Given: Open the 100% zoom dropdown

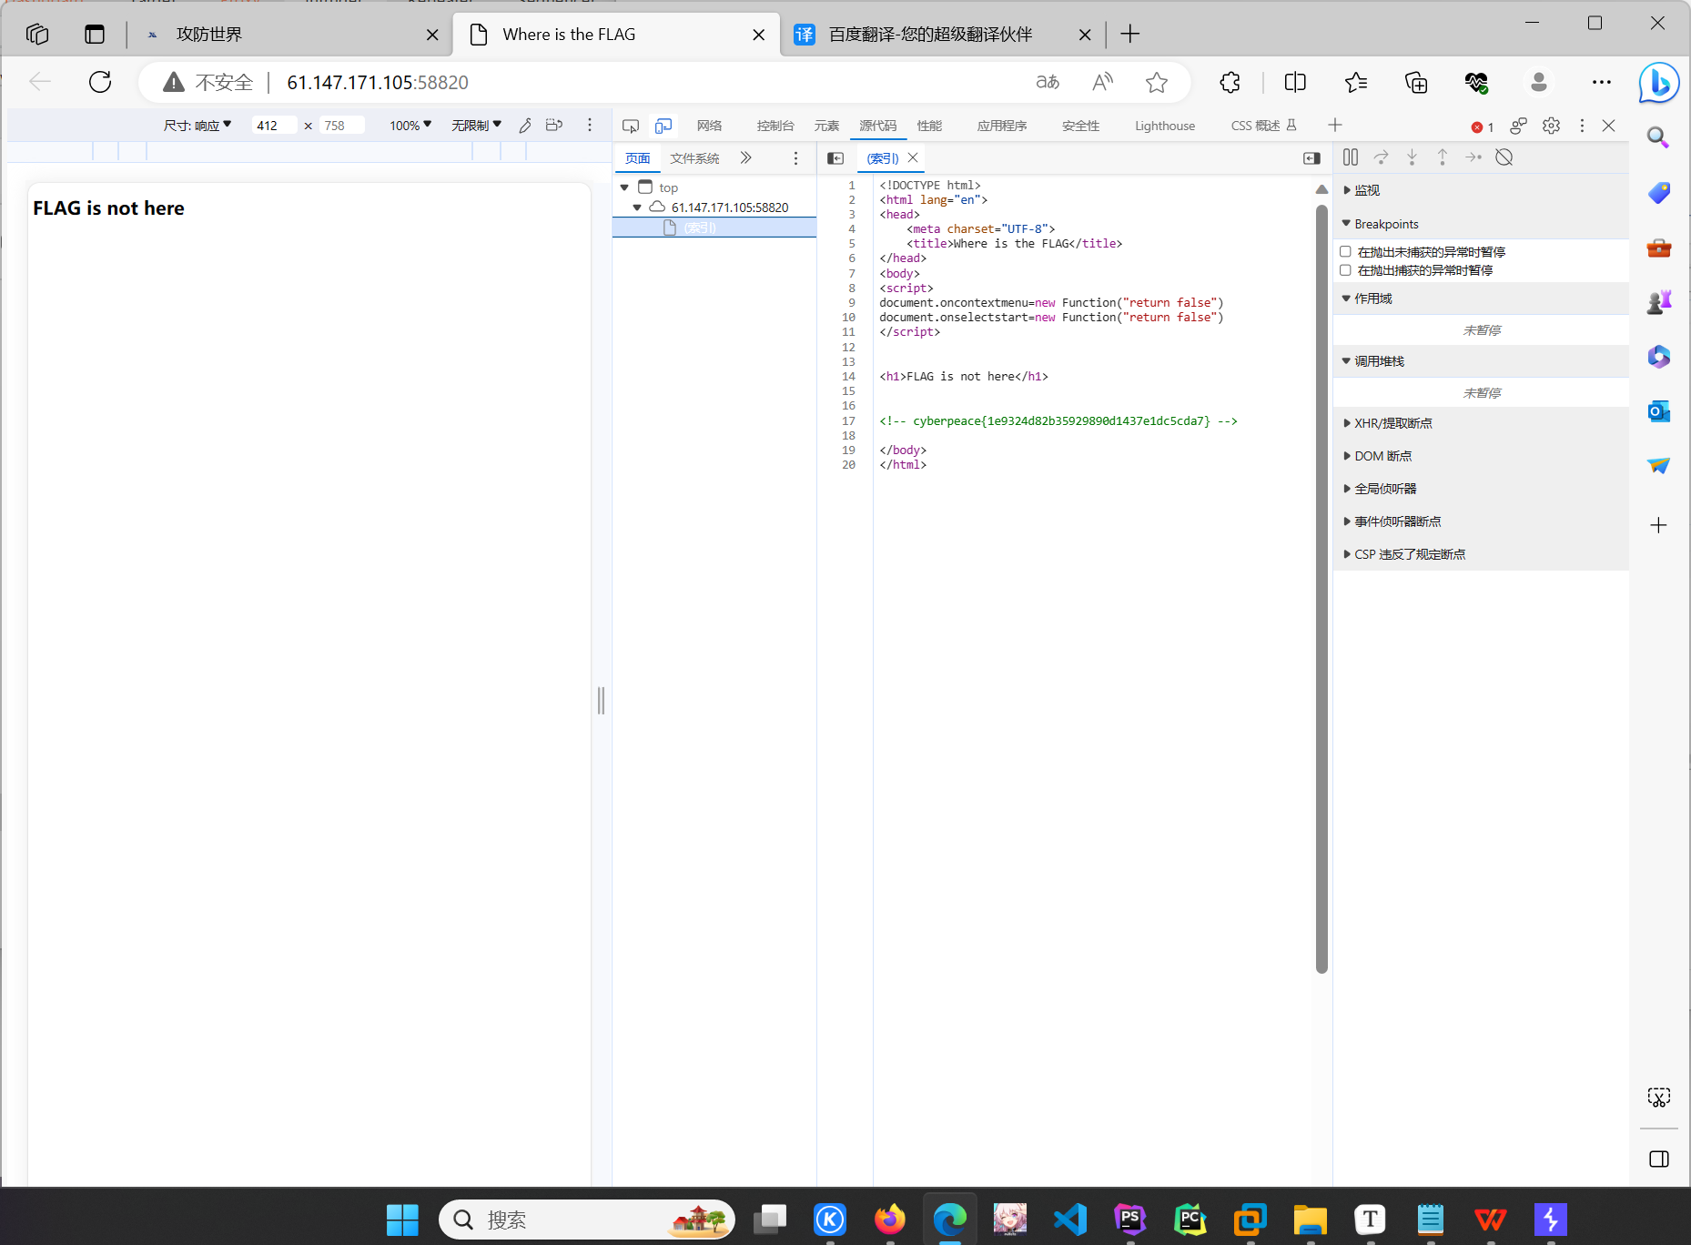Looking at the screenshot, I should pyautogui.click(x=410, y=126).
